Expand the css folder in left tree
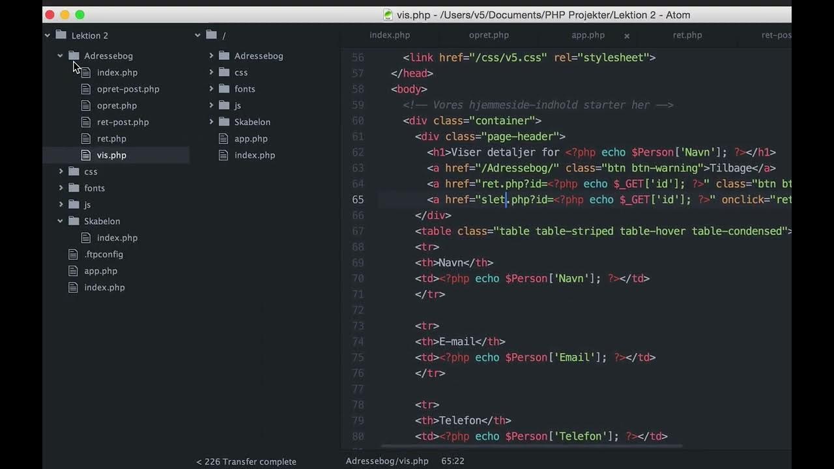This screenshot has width=834, height=469. pyautogui.click(x=61, y=172)
